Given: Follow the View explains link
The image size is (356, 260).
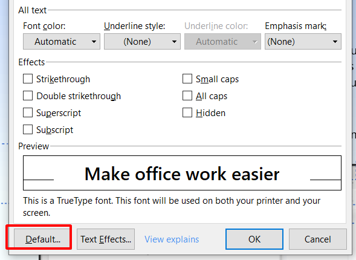Looking at the screenshot, I should coord(172,239).
